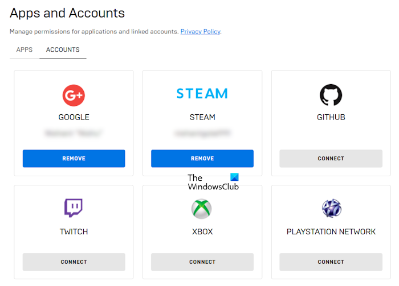Click the PlayStation Network icon

click(x=331, y=209)
